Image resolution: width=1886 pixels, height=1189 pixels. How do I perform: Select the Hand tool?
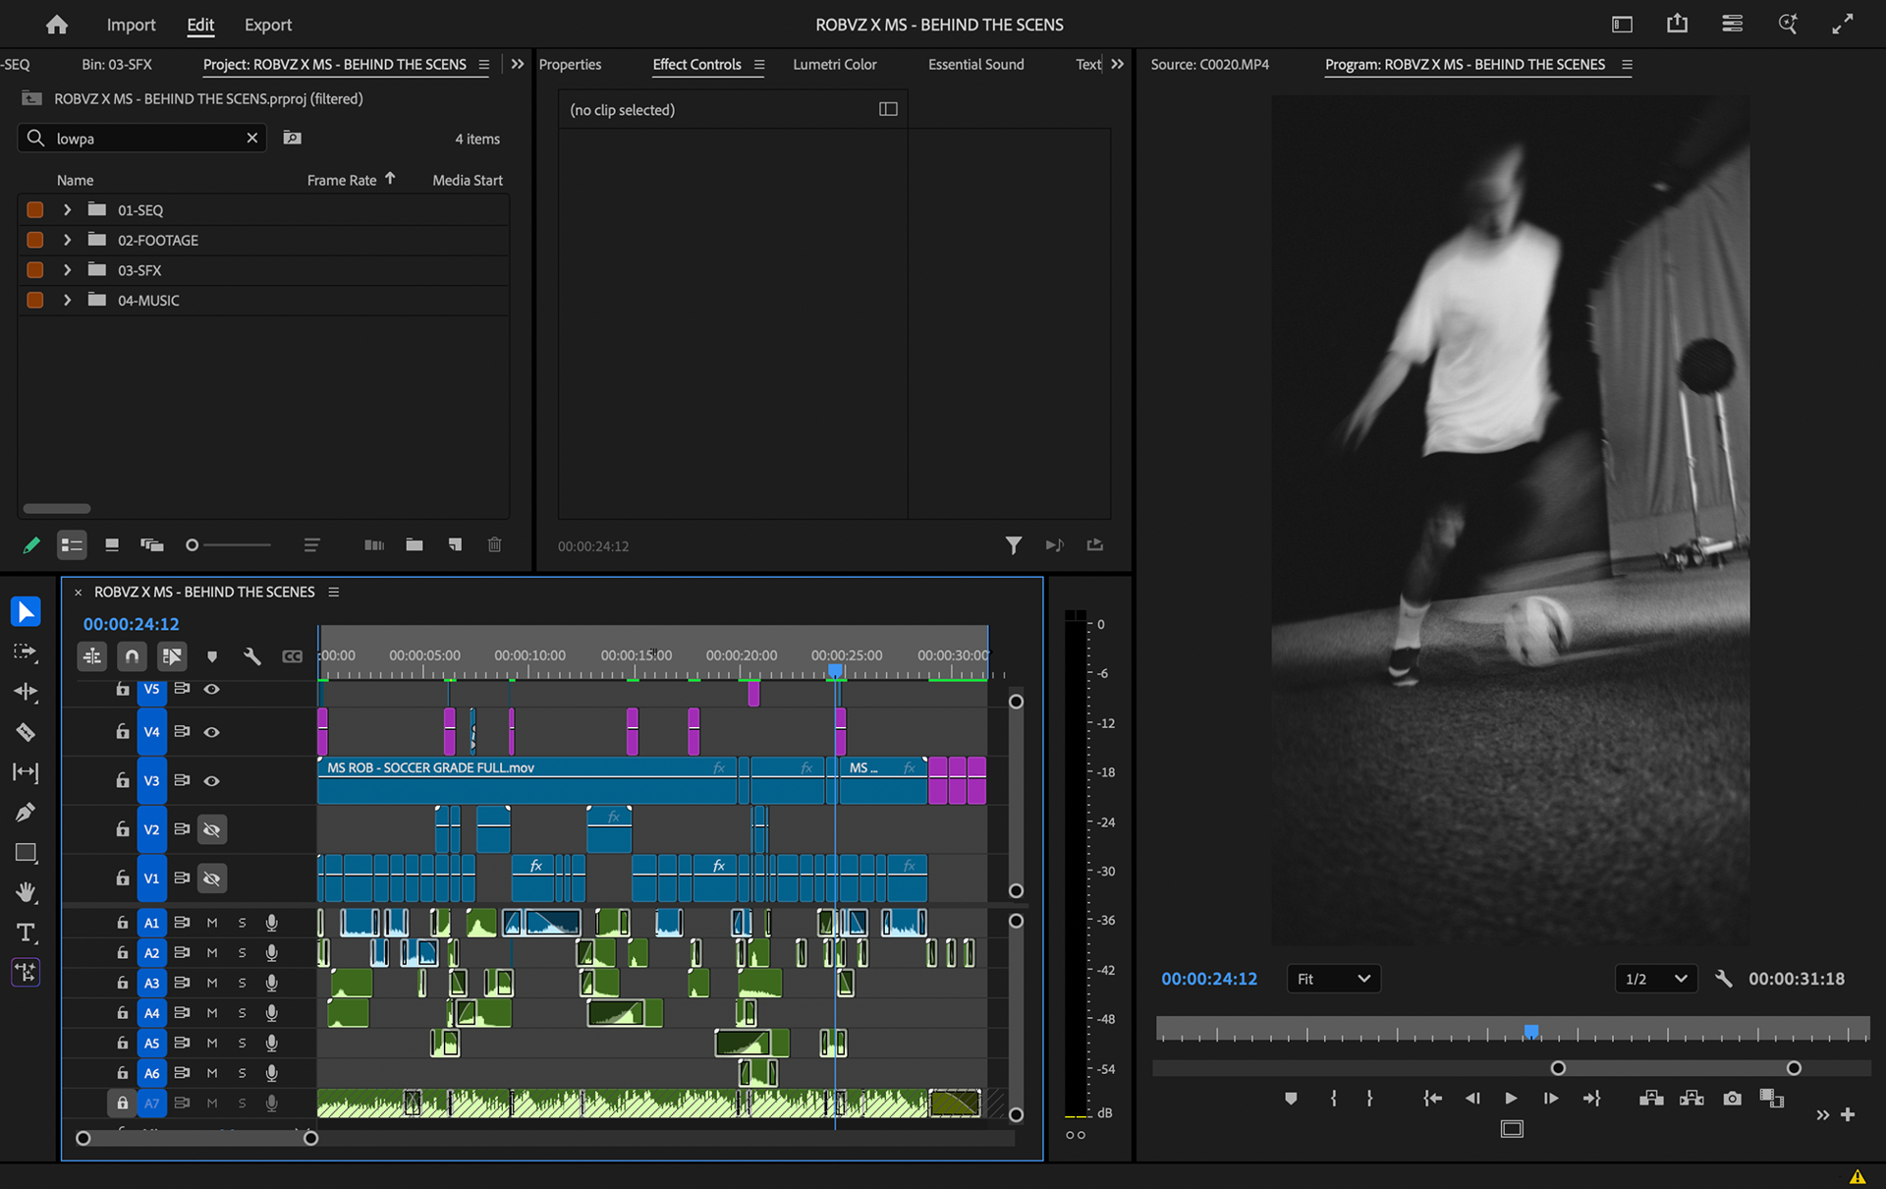pyautogui.click(x=26, y=892)
